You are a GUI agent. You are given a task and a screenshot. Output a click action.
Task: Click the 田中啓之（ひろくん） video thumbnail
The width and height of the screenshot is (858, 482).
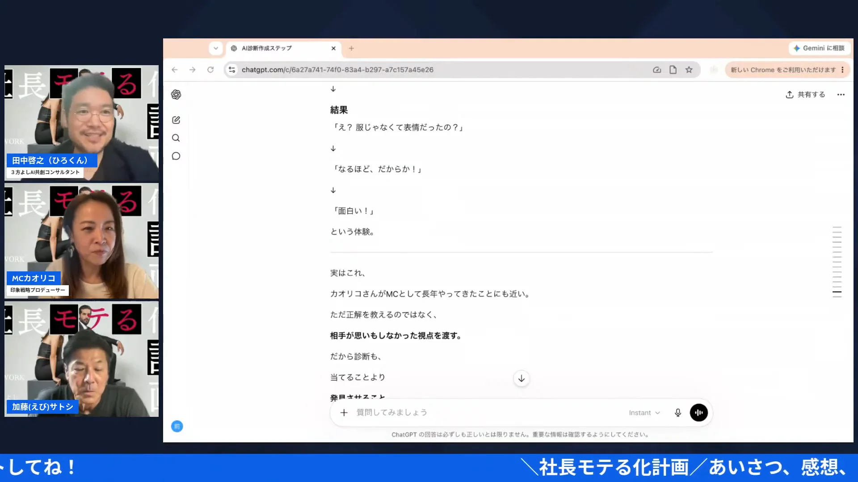point(81,123)
